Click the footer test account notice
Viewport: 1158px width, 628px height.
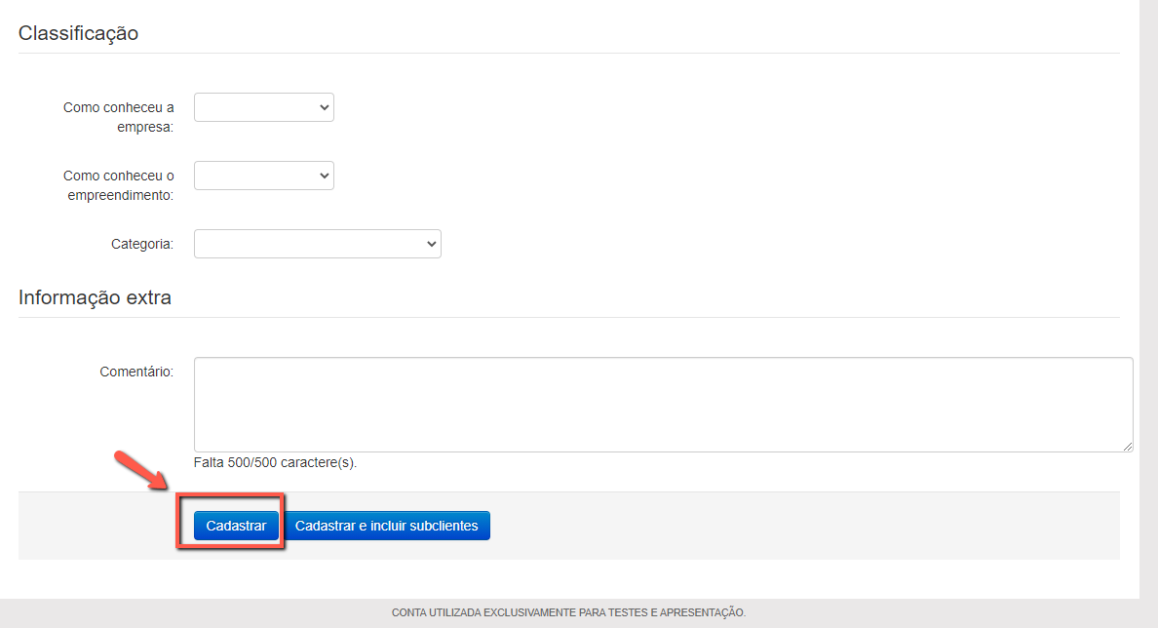point(568,612)
